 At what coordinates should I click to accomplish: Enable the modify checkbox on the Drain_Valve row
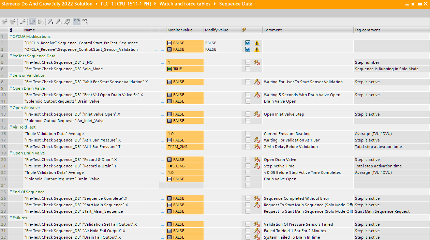247,101
